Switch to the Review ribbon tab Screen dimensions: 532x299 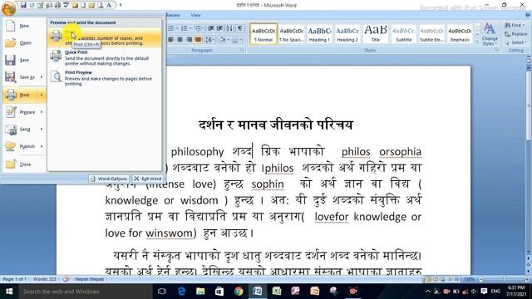(173, 15)
